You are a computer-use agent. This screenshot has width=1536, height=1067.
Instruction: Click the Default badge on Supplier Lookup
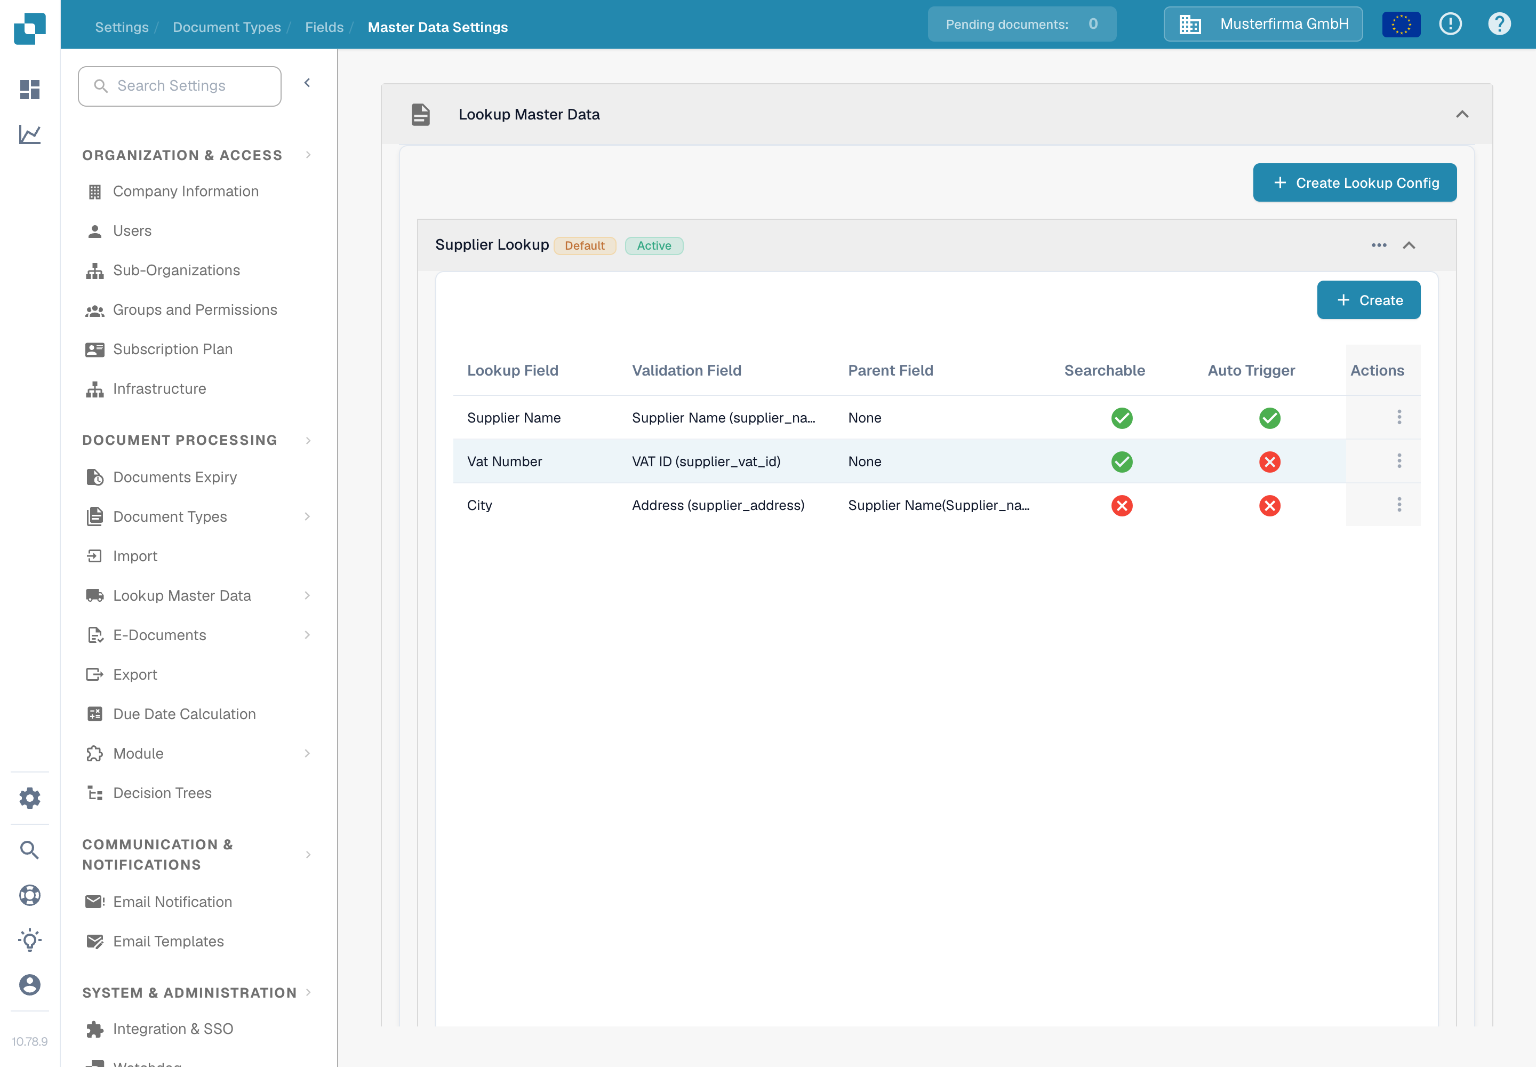(584, 245)
